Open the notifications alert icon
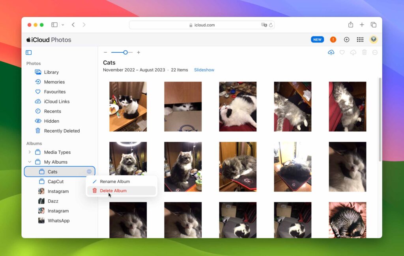Viewport: 404px width, 256px height. click(333, 39)
